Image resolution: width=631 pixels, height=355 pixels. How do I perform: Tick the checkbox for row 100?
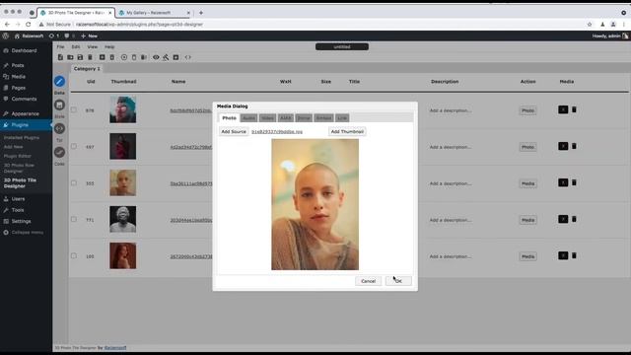pyautogui.click(x=74, y=255)
